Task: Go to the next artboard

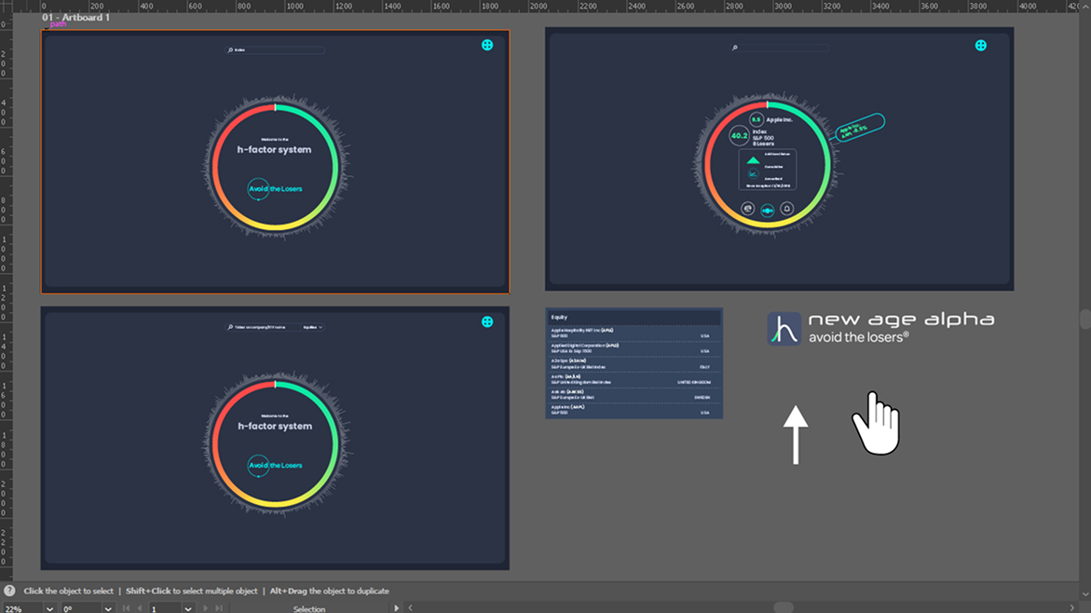Action: [x=206, y=608]
